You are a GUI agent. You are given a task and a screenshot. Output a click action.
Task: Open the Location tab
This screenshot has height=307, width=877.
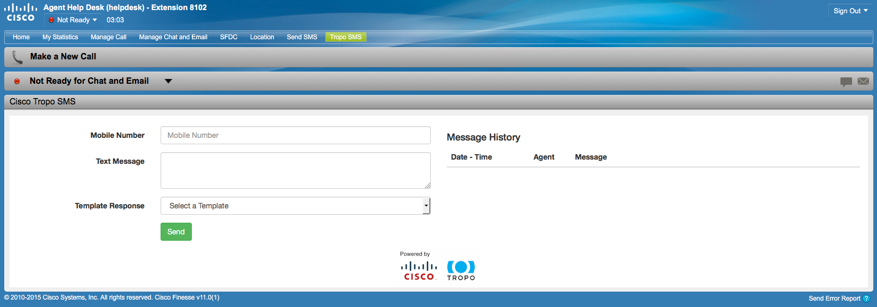(x=262, y=37)
